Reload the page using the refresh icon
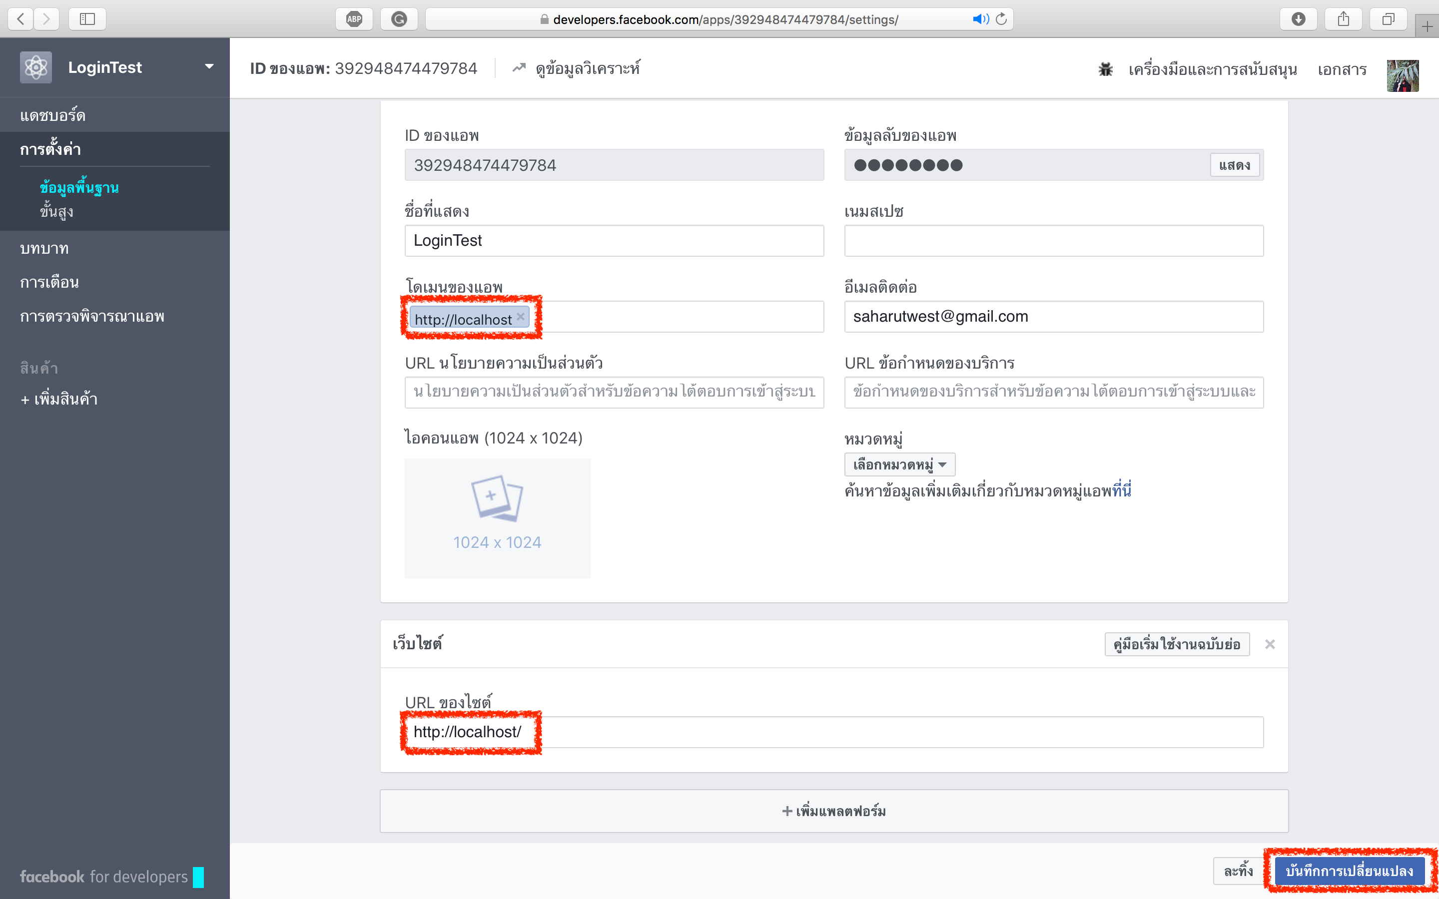 pos(1001,18)
